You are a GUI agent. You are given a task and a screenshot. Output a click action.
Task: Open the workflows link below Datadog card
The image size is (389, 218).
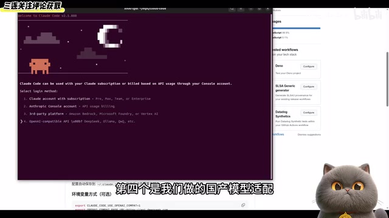[x=278, y=134]
